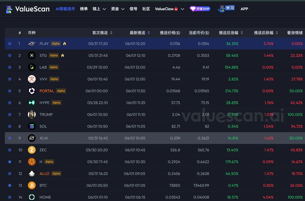
Task: Open the ZEC coin icon
Action: tap(32, 150)
